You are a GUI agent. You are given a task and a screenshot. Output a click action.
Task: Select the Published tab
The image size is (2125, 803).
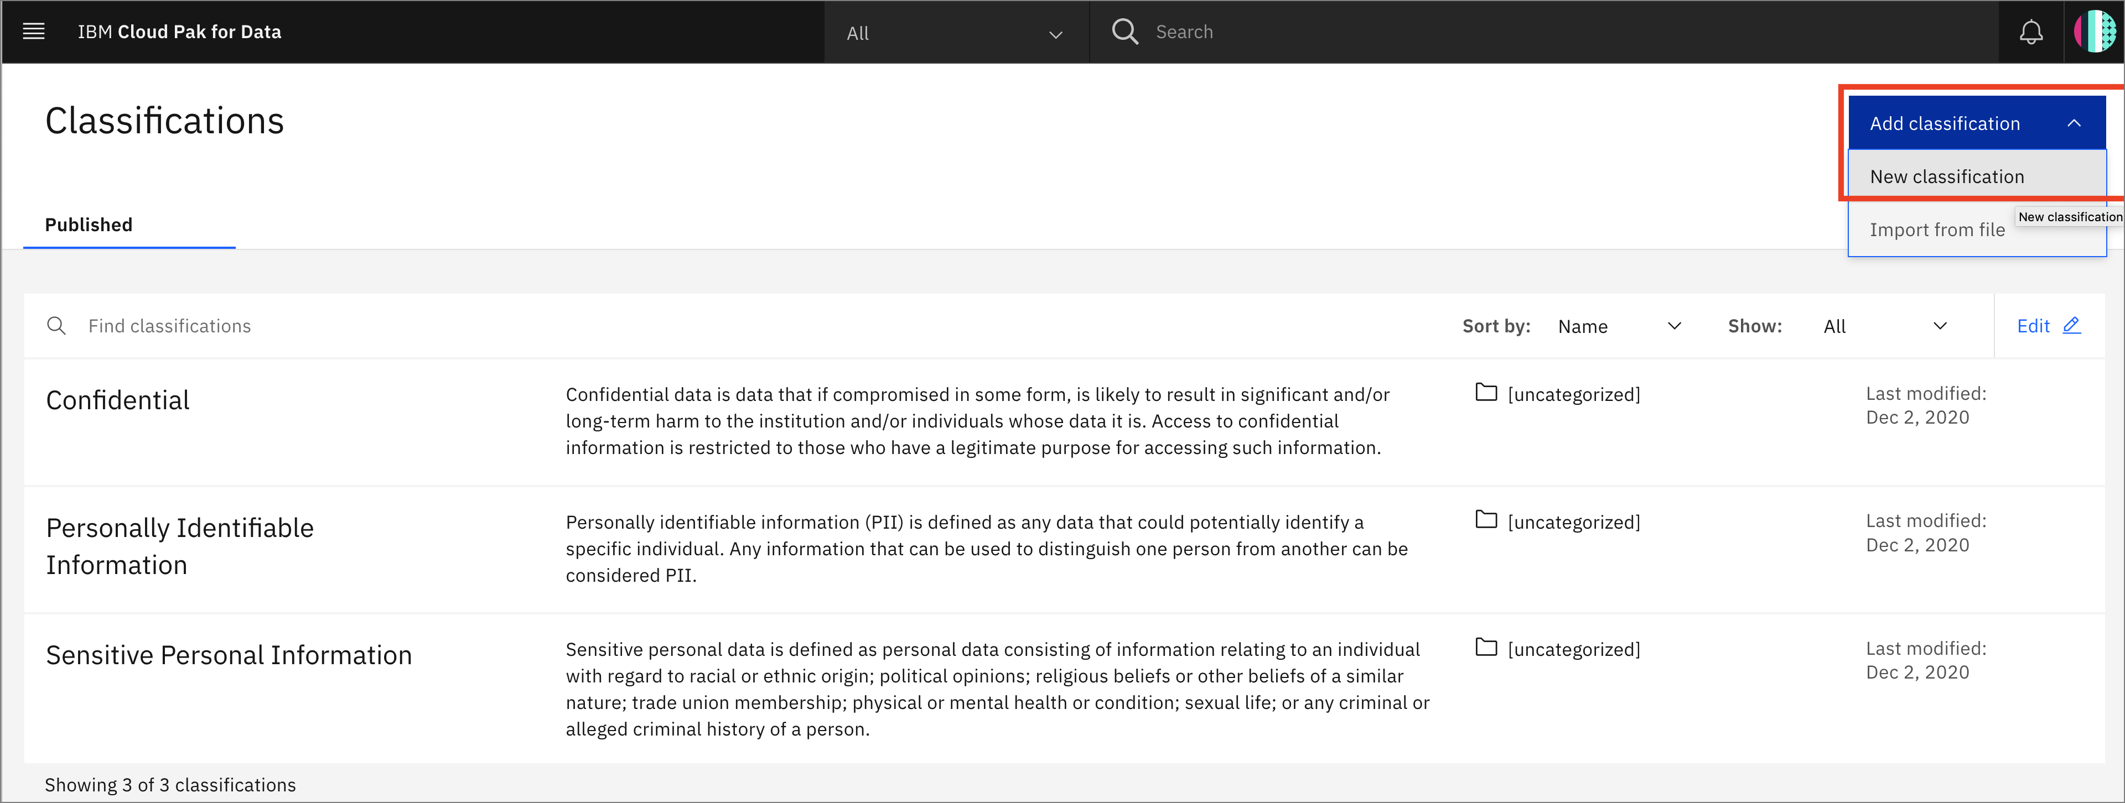(x=88, y=225)
